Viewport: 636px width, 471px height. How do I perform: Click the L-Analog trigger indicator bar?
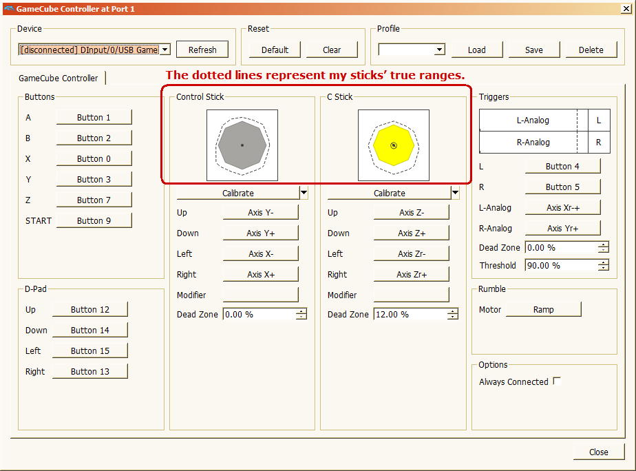click(533, 120)
